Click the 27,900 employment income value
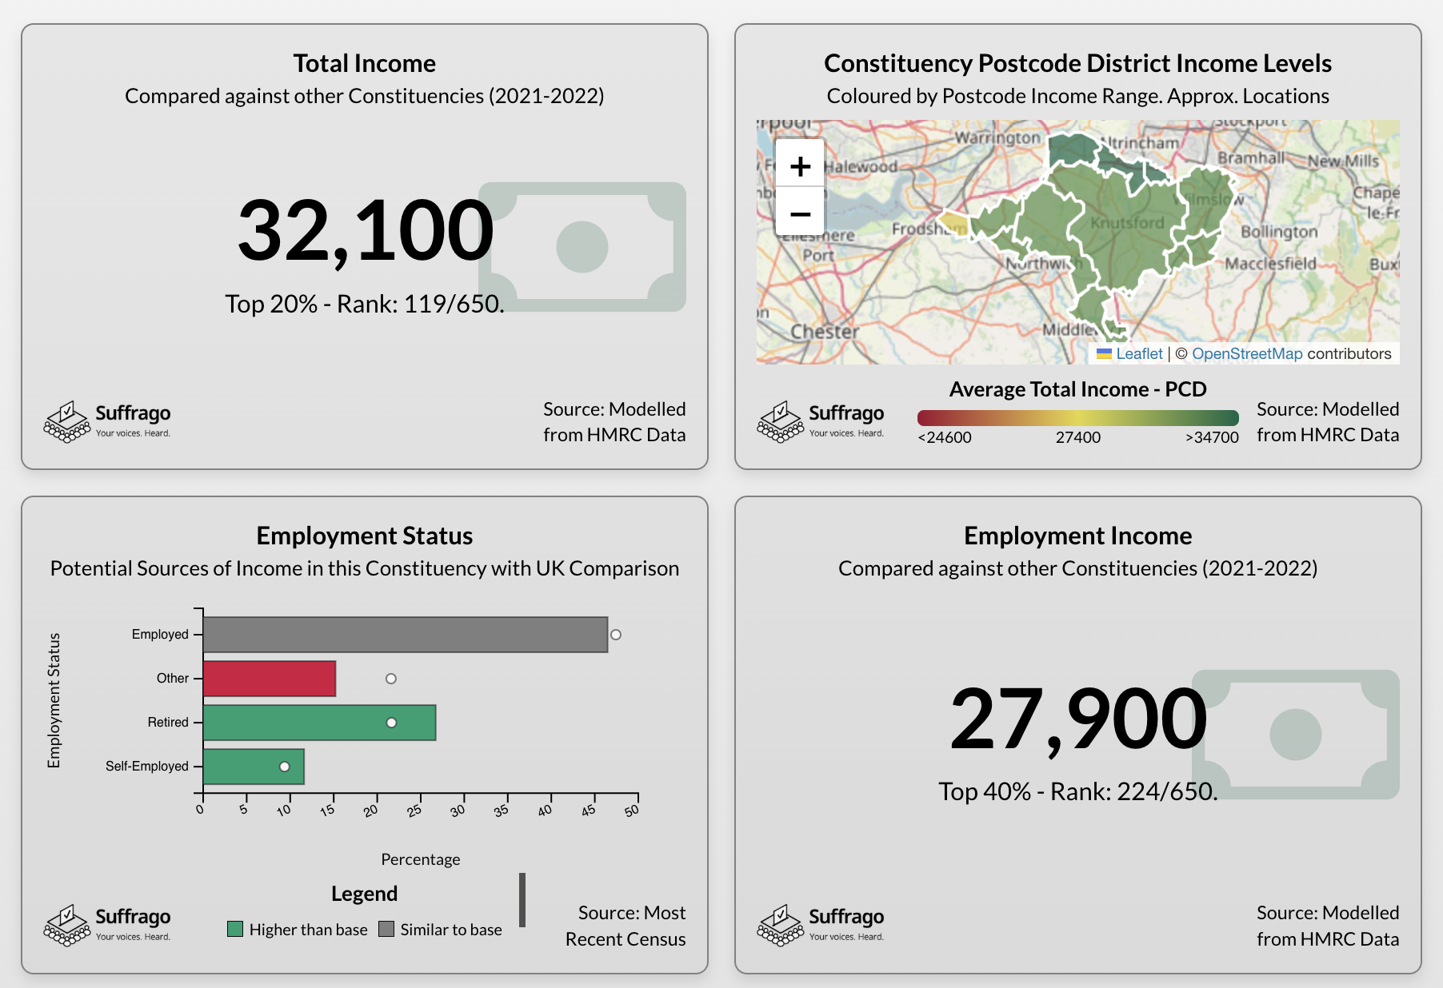The image size is (1443, 988). click(1078, 719)
